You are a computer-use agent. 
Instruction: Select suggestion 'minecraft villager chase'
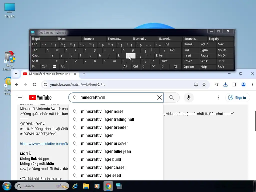[116, 167]
